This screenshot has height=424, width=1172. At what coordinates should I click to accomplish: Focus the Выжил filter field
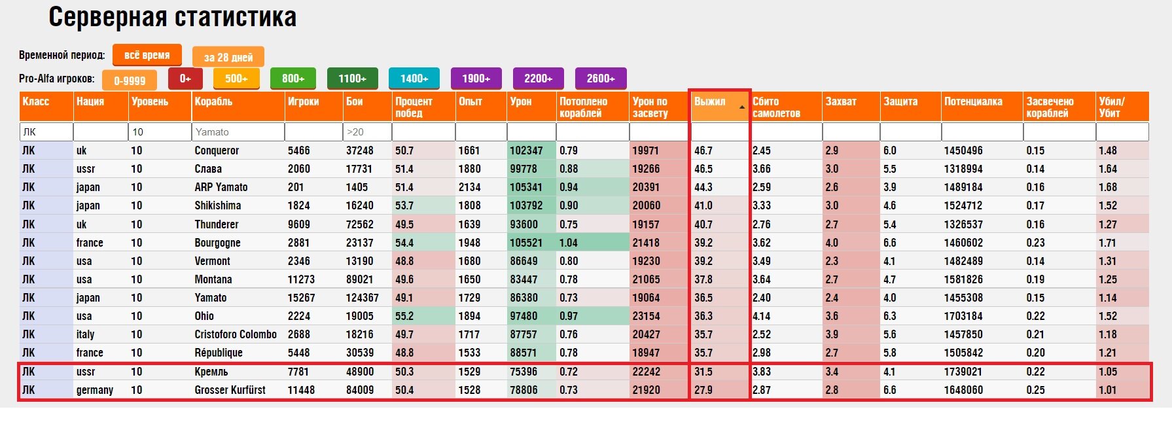[x=720, y=132]
